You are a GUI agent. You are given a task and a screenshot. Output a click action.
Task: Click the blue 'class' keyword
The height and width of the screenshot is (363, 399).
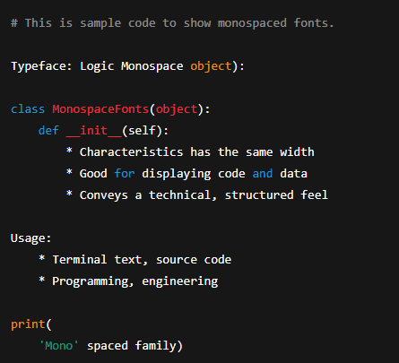pos(28,109)
